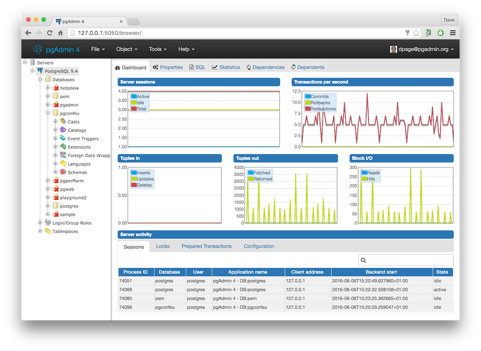Click the Commits legend blue swatch

click(308, 96)
